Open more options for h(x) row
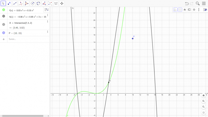The width and height of the screenshot is (208, 117). (47, 15)
